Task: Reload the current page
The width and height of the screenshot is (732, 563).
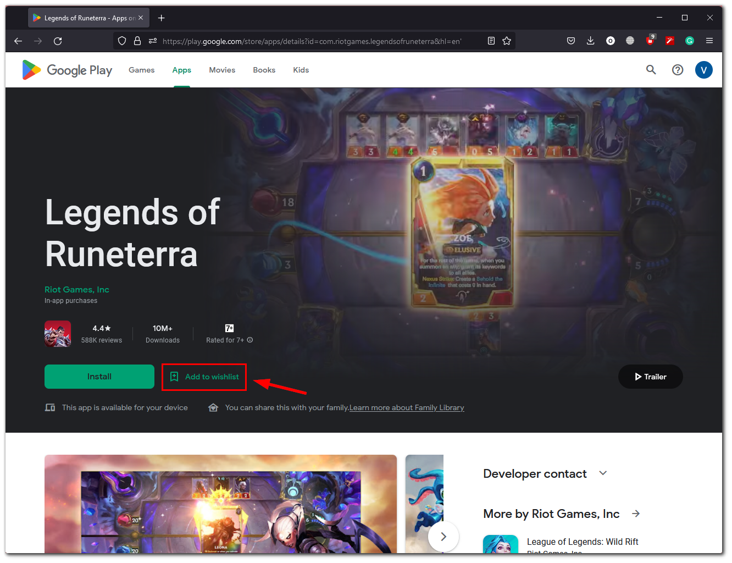Action: pyautogui.click(x=58, y=41)
